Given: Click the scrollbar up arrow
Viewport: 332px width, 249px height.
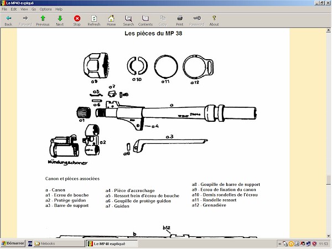Looking at the screenshot, I should [329, 30].
